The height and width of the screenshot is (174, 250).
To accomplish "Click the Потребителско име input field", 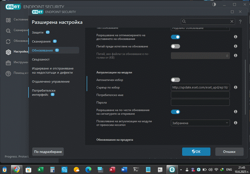I will (200, 95).
